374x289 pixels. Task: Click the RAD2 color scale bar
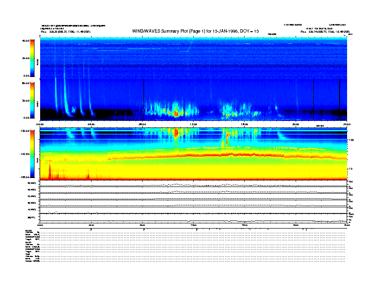coord(32,58)
